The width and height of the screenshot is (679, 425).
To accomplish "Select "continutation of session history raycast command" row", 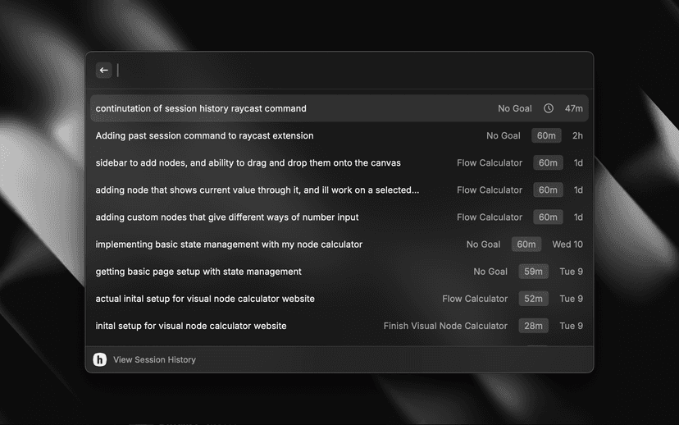I will coord(339,108).
